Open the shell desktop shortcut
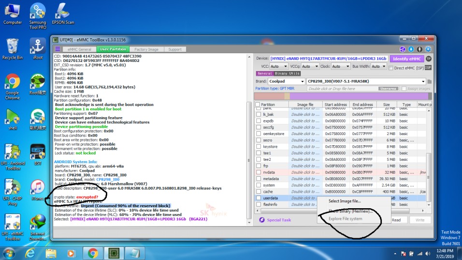 coord(13,120)
